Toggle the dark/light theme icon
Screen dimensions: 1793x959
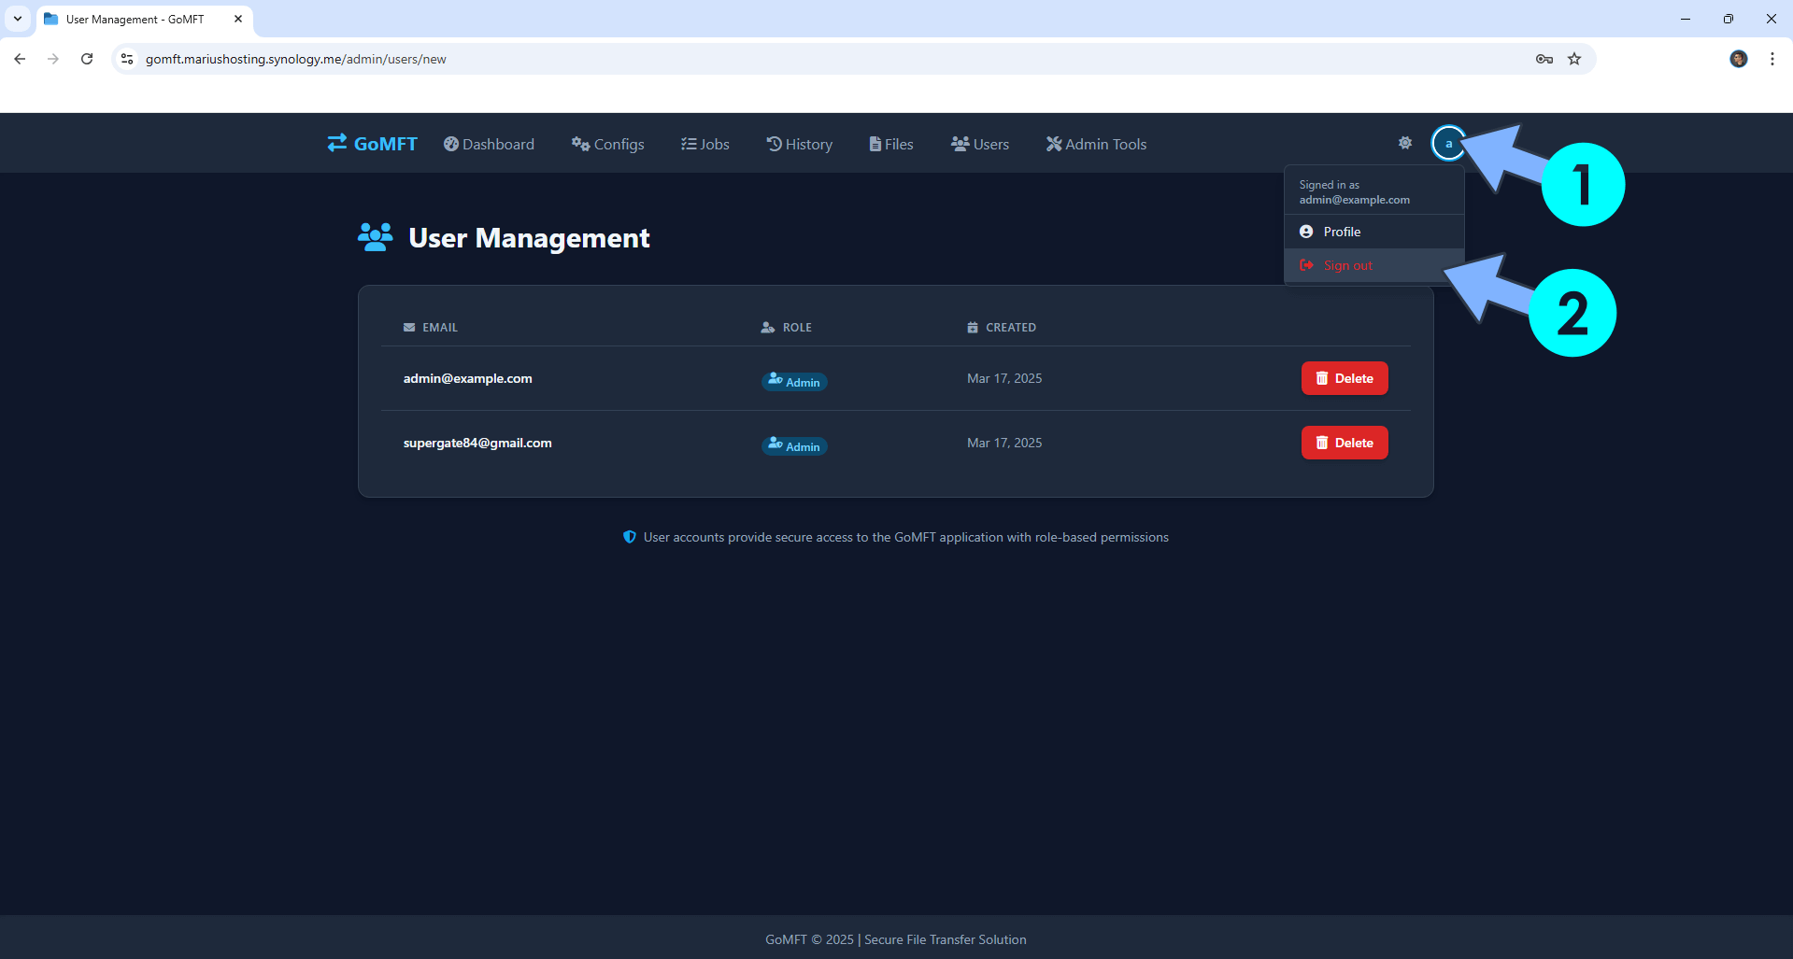click(1405, 143)
